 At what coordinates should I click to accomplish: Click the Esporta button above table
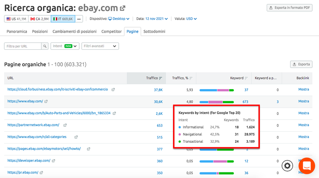tap(301, 64)
